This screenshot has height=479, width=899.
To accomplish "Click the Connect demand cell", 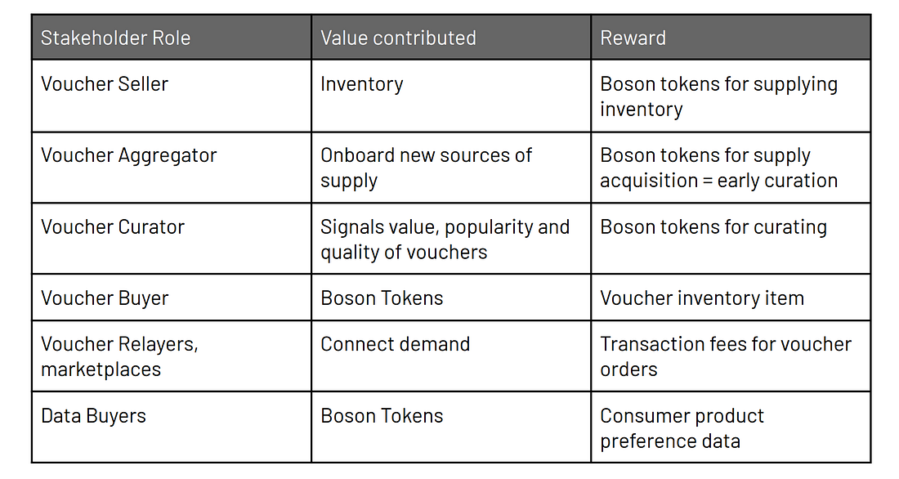I will 451,356.
